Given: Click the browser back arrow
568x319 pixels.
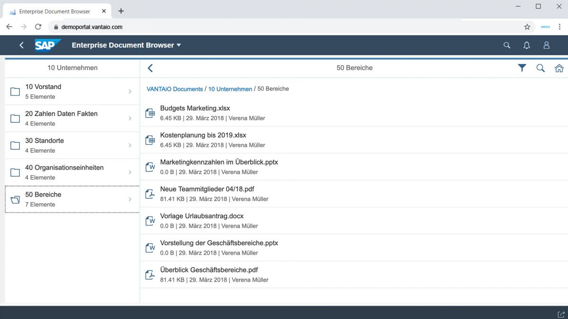Looking at the screenshot, I should coord(9,27).
